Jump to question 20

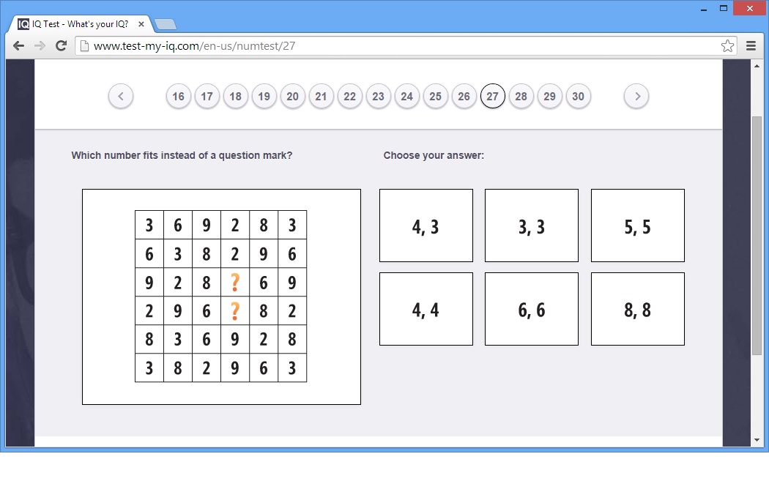coord(293,96)
